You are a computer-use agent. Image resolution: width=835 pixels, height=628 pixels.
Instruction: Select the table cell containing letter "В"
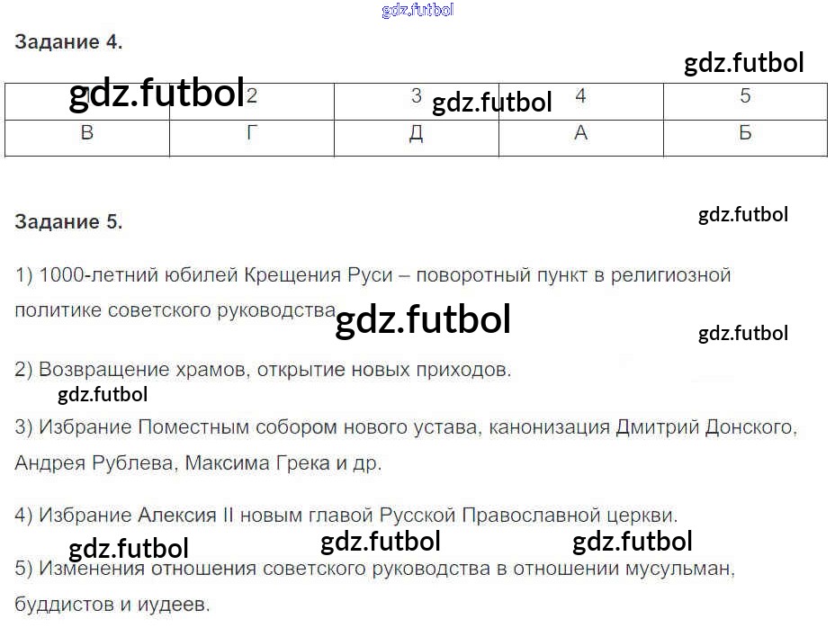87,135
